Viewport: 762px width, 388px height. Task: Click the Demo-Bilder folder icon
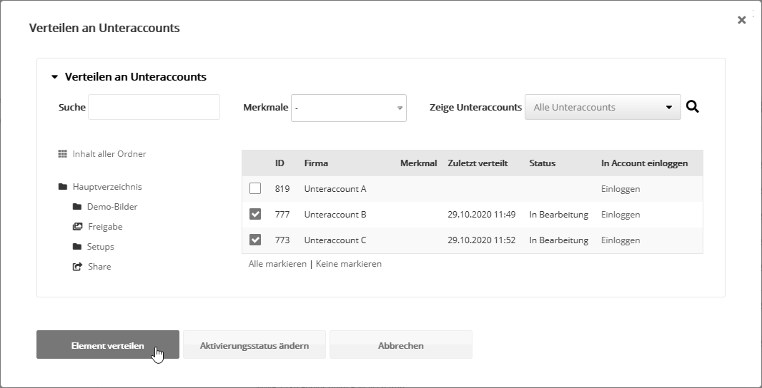click(x=77, y=207)
